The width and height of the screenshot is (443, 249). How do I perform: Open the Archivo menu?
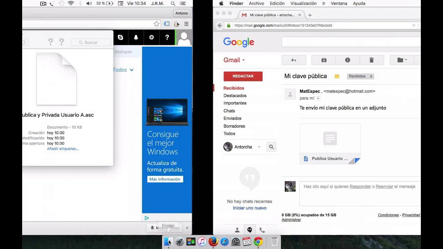pos(256,3)
